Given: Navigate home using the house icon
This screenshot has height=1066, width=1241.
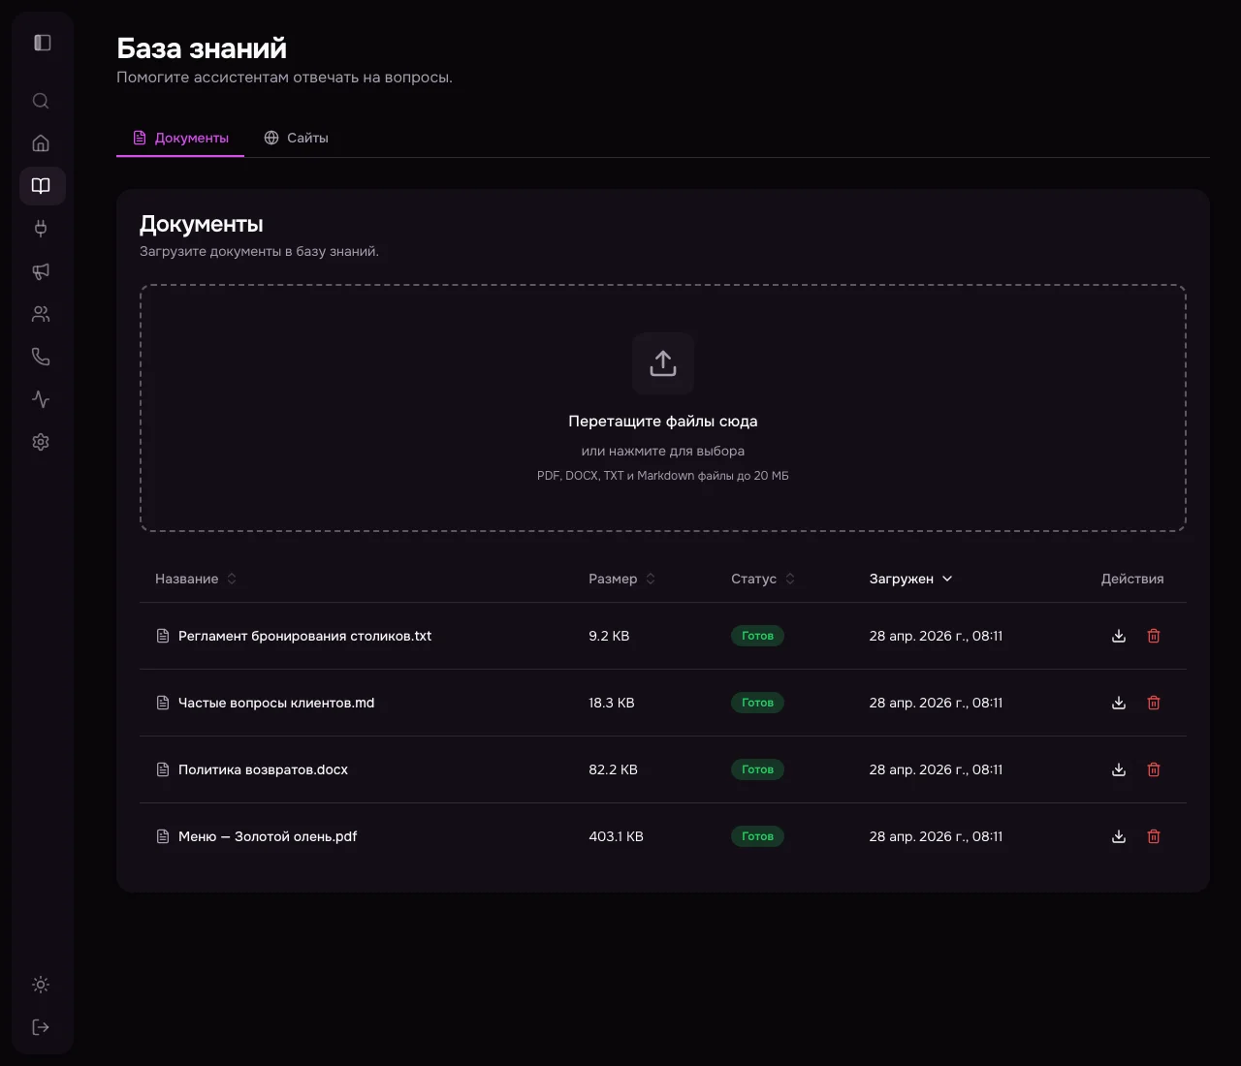Looking at the screenshot, I should pyautogui.click(x=41, y=142).
